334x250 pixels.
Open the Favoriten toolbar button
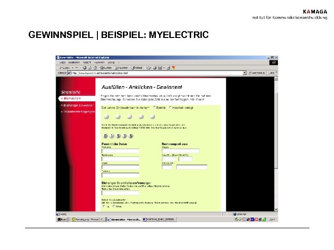click(x=121, y=68)
